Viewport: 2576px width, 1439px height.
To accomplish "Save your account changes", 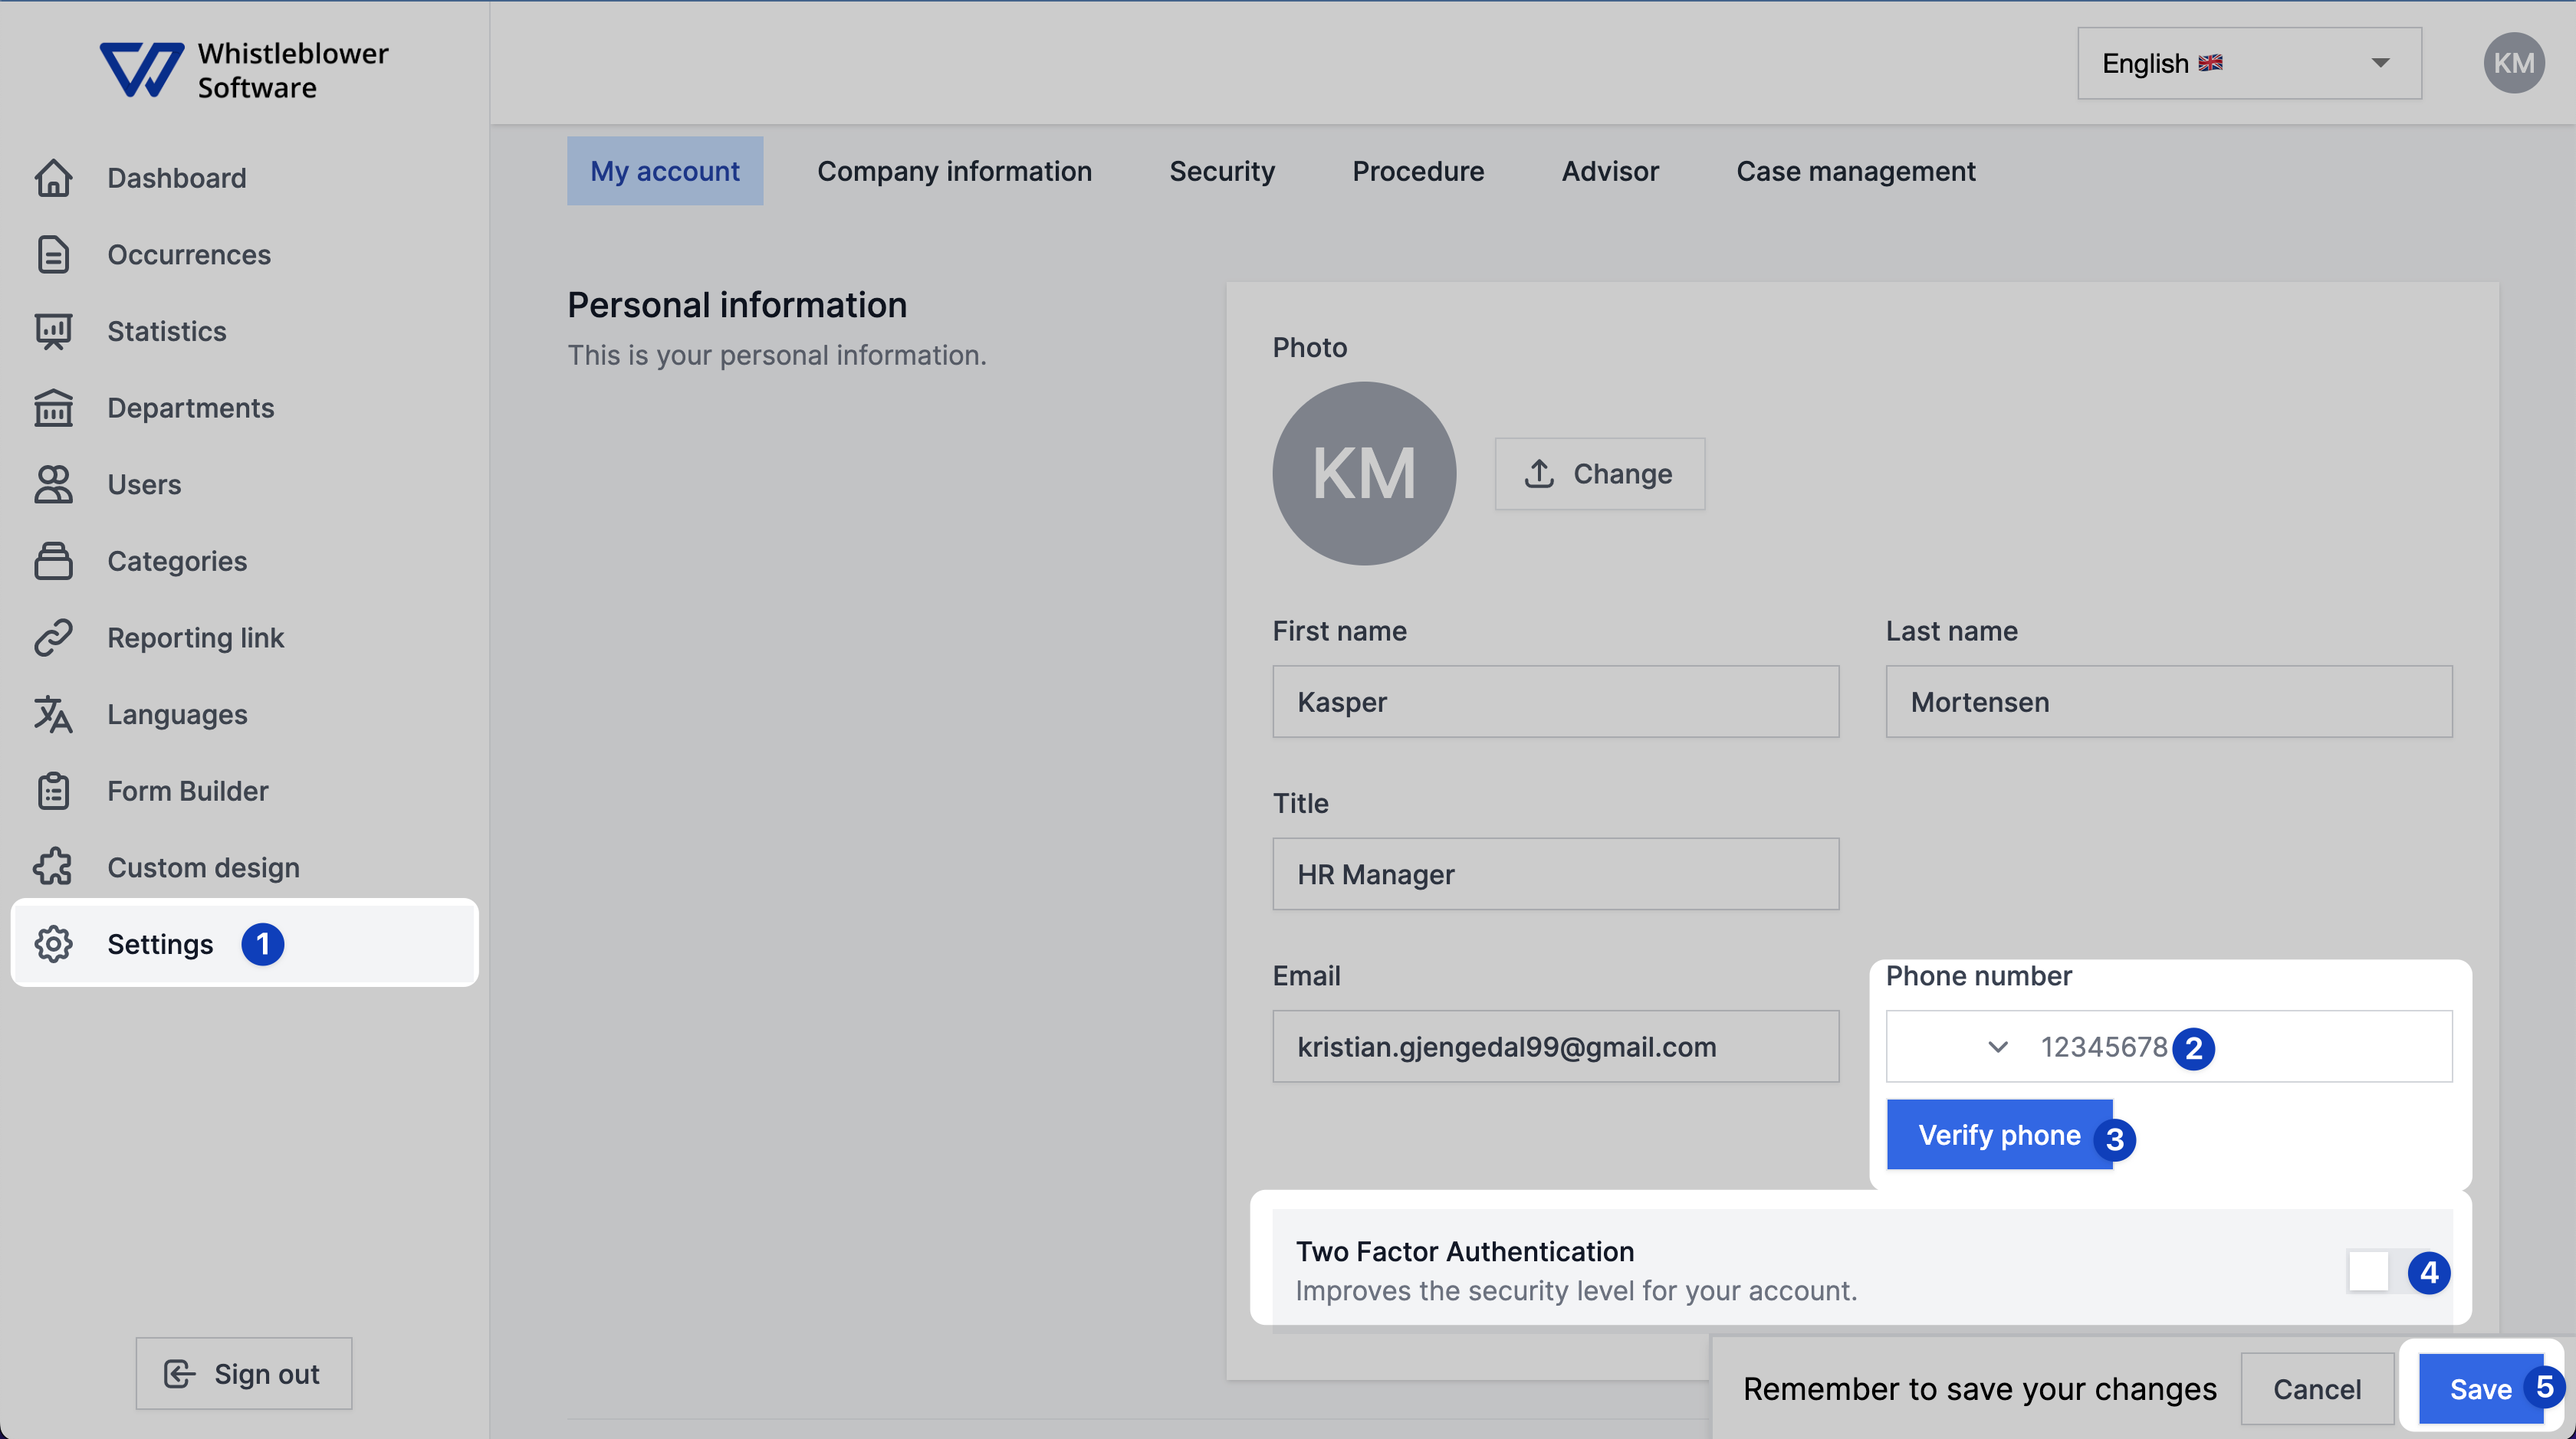I will coord(2481,1388).
